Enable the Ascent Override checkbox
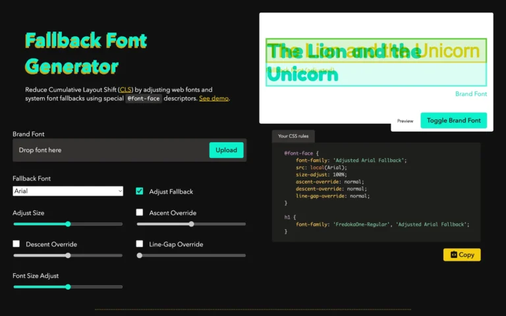The image size is (506, 316). point(140,212)
